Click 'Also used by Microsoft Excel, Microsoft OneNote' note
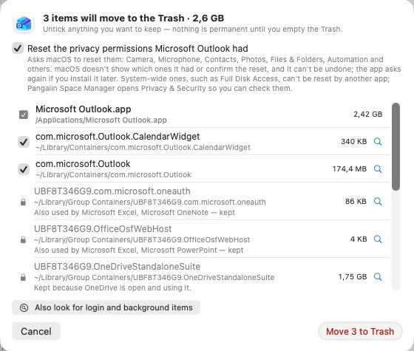Viewport: 414px width, 351px height. click(x=135, y=213)
